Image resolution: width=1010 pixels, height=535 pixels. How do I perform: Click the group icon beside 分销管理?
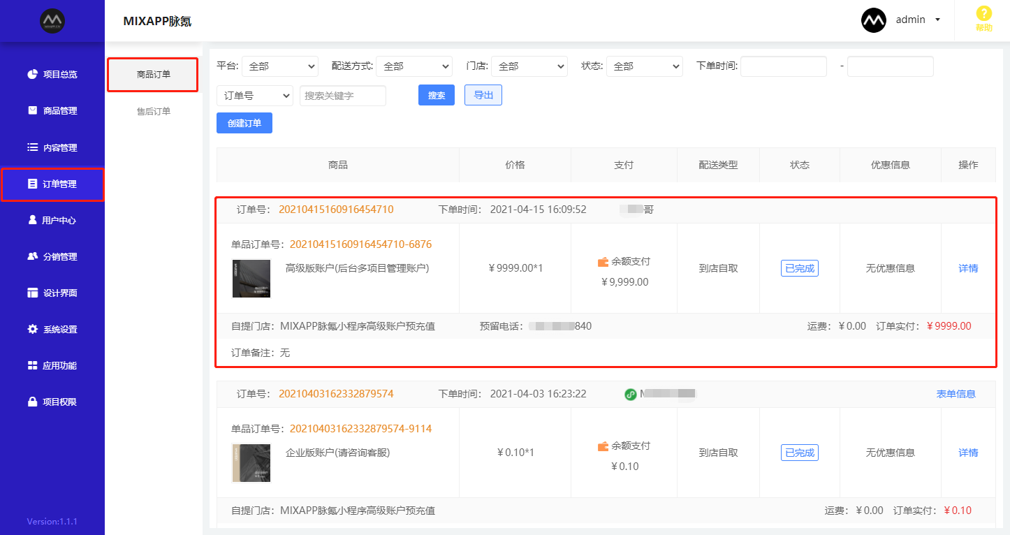pos(32,256)
